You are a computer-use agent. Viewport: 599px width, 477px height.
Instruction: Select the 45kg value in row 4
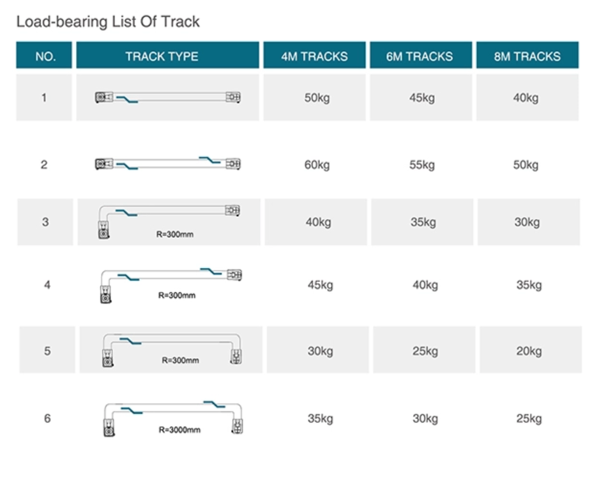pos(320,285)
